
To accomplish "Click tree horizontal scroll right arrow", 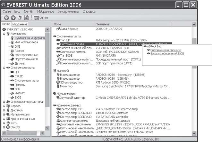I will pos(42,133).
